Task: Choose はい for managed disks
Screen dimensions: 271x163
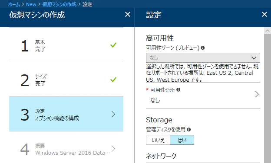Action: (x=182, y=140)
